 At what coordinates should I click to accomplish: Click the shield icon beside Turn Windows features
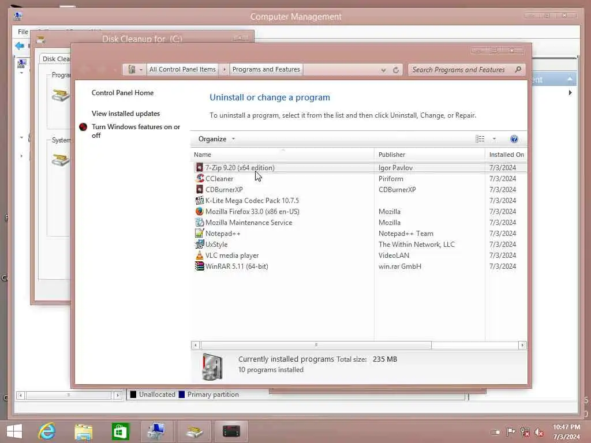(x=83, y=127)
